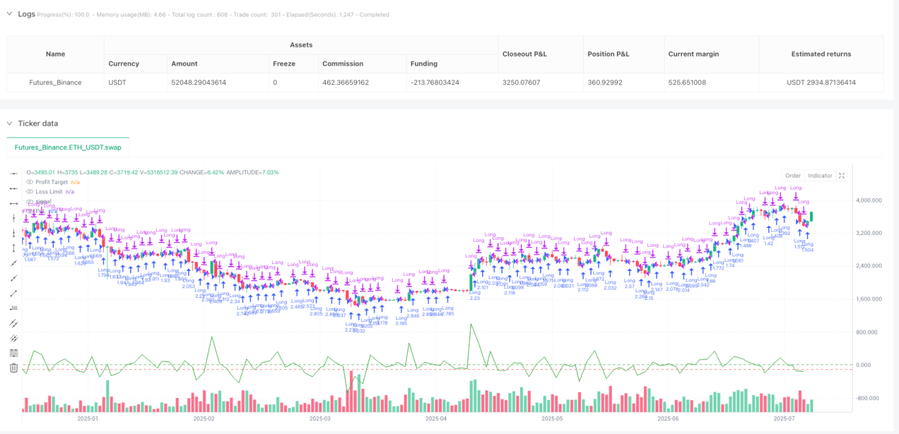Toggle Loss Limit visibility eye icon
Viewport: 899px width, 434px height.
(30, 191)
